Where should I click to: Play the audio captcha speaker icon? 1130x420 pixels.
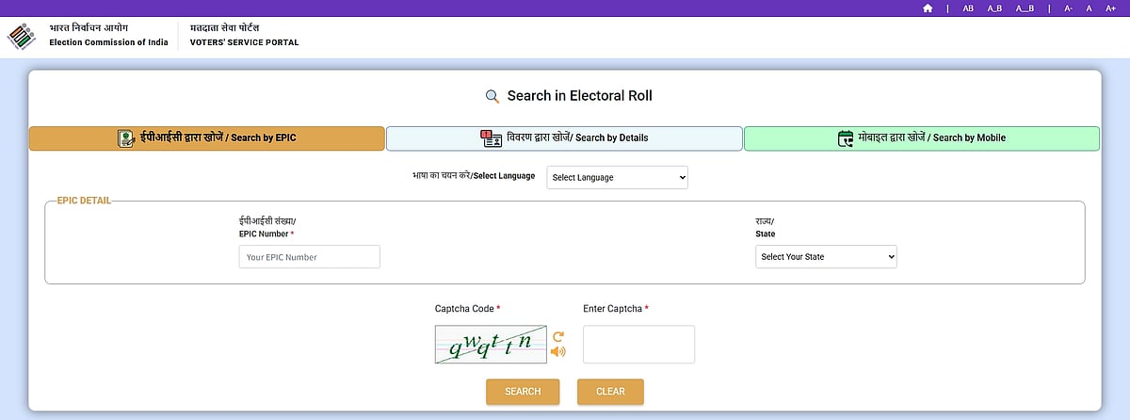(x=558, y=352)
